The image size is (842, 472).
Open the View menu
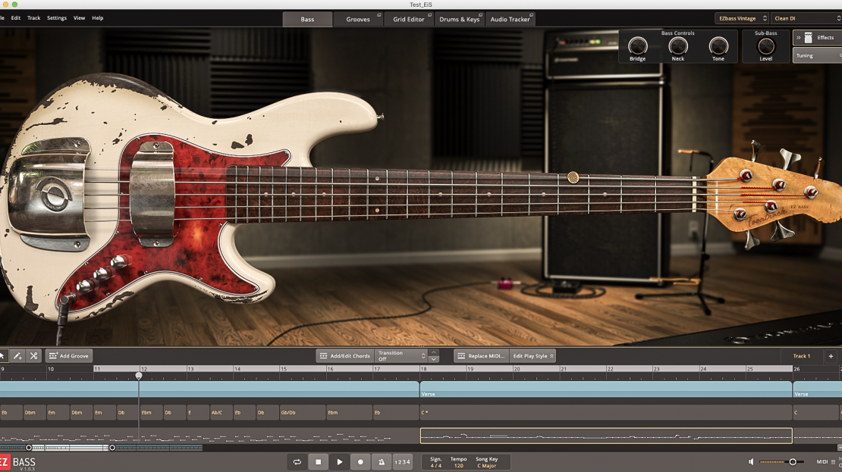[x=80, y=17]
